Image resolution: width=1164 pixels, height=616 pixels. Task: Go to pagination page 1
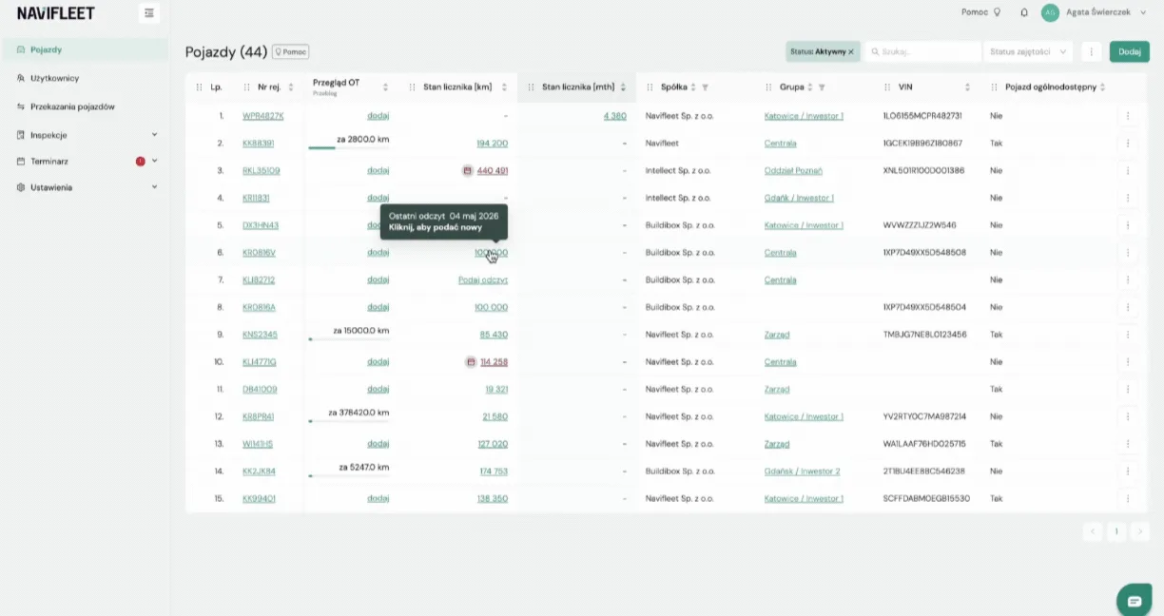pyautogui.click(x=1116, y=531)
